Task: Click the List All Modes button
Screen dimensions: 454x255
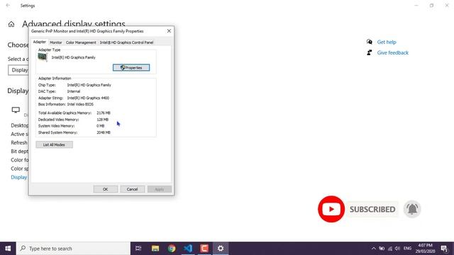Action: pos(54,144)
